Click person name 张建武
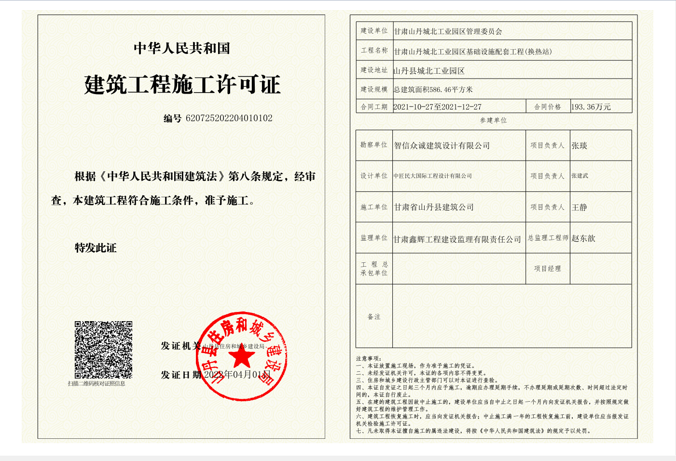 (x=580, y=176)
